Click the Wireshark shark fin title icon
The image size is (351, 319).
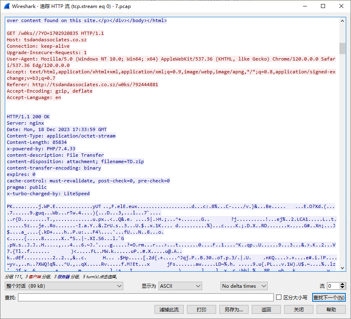click(x=6, y=6)
